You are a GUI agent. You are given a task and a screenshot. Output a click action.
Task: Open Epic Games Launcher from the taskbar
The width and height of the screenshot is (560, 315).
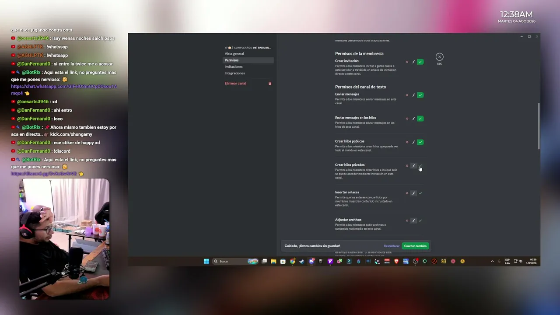321,261
